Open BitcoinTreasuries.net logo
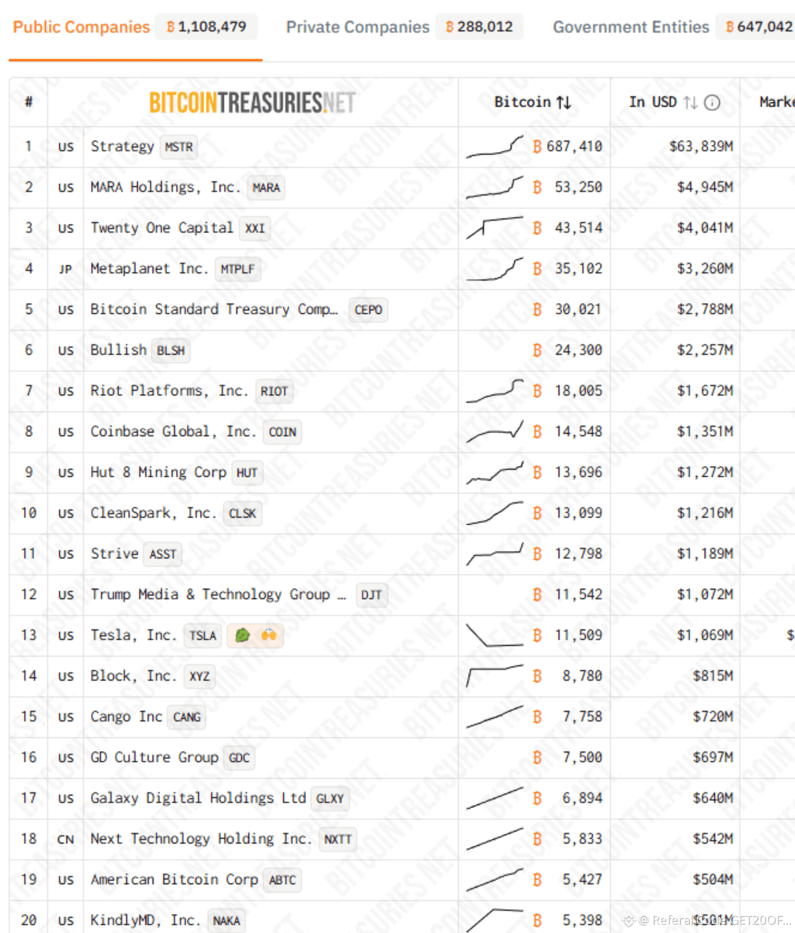 pyautogui.click(x=252, y=102)
